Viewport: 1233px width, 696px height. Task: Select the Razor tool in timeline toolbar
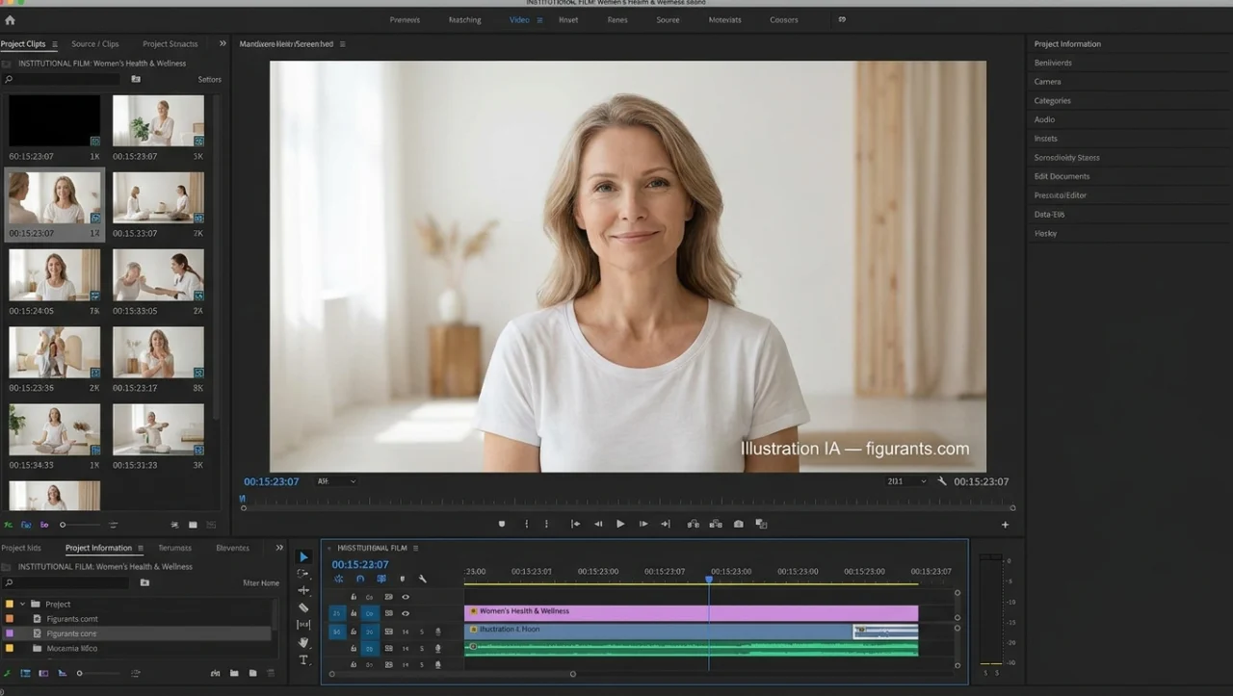coord(303,607)
